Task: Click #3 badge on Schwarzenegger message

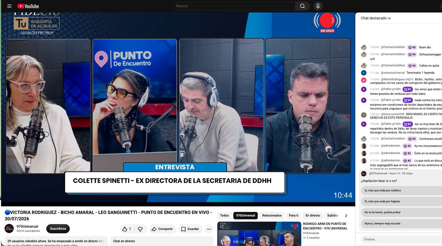Action: pos(412,54)
